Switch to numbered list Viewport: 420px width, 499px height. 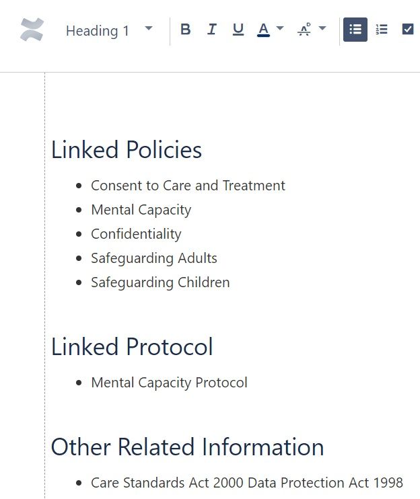[382, 30]
